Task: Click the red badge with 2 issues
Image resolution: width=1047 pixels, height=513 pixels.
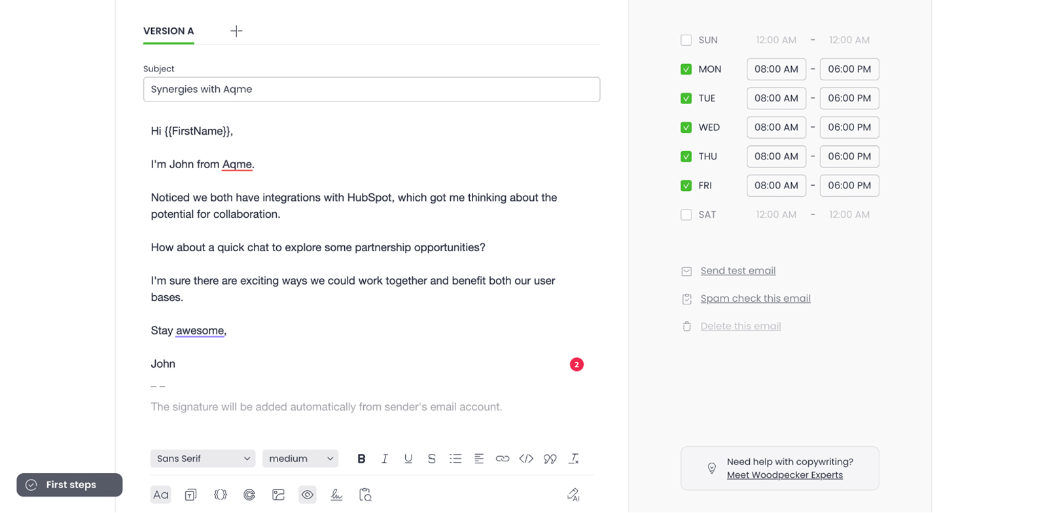Action: tap(577, 364)
